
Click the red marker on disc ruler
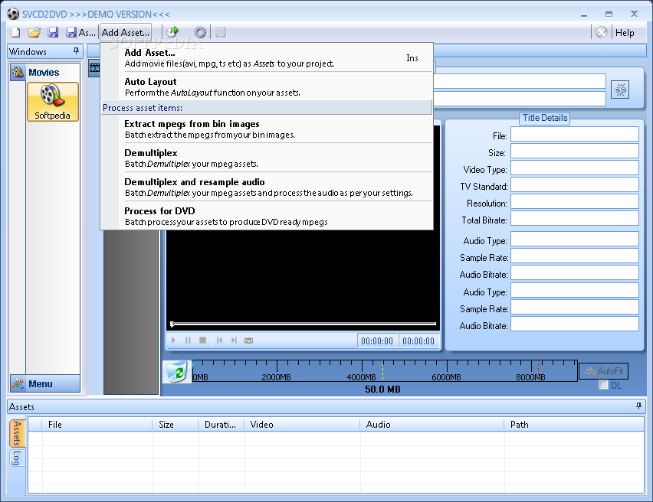click(x=539, y=370)
